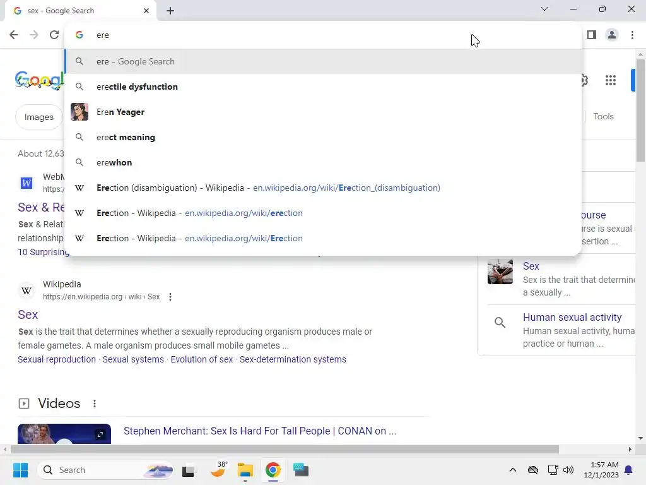Open the network display tray icon
The height and width of the screenshot is (485, 646).
(x=553, y=470)
